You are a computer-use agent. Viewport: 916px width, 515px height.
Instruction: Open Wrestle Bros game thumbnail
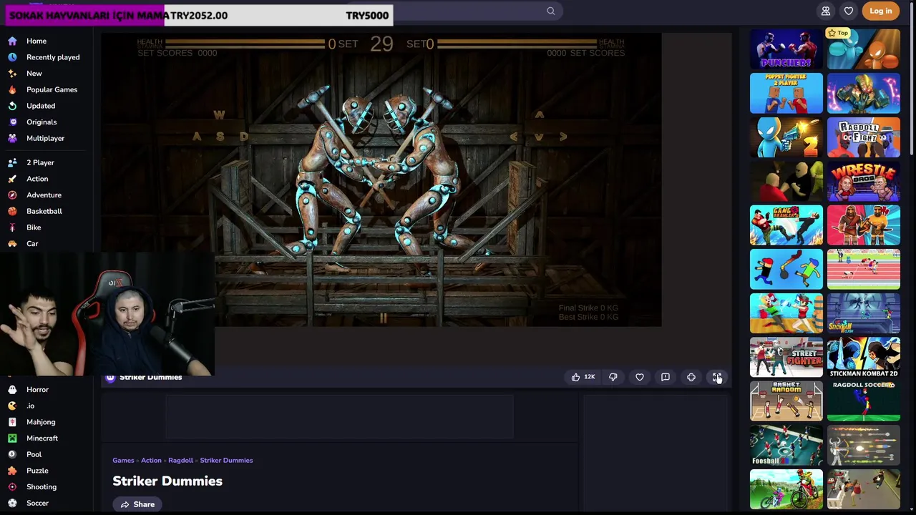864,182
